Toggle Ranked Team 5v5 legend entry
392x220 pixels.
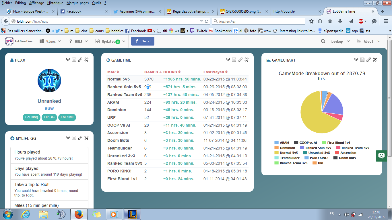pos(352,148)
